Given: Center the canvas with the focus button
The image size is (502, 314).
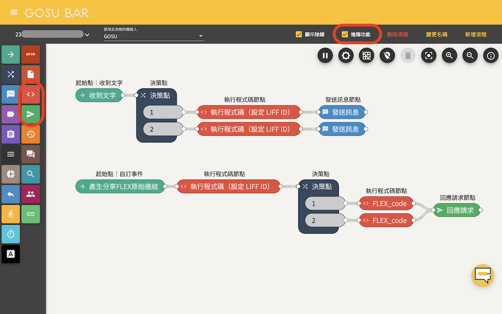Looking at the screenshot, I should pos(429,56).
